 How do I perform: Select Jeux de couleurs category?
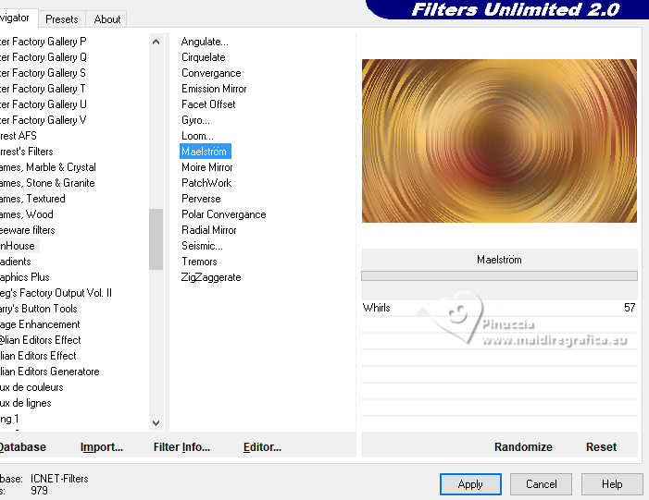click(31, 387)
